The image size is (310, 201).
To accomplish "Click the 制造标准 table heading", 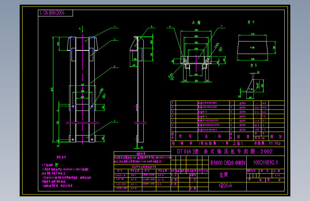I will (x=141, y=153).
